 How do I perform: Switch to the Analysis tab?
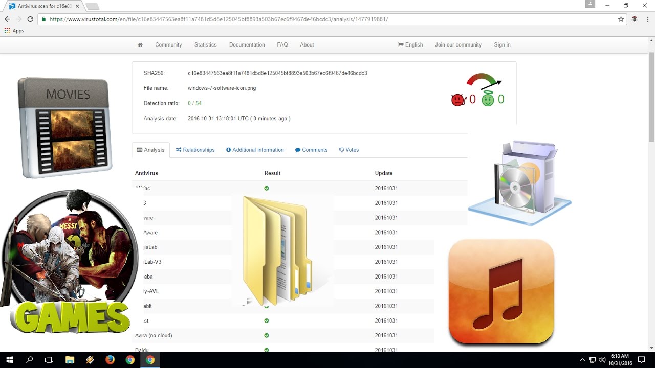point(150,150)
